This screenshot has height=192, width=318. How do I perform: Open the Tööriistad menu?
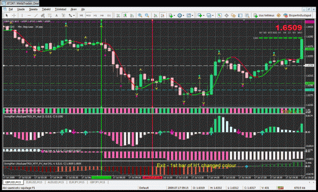point(61,9)
